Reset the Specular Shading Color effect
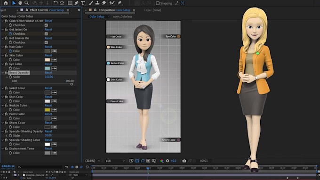Screen dimensions: 320x180 point(48,140)
